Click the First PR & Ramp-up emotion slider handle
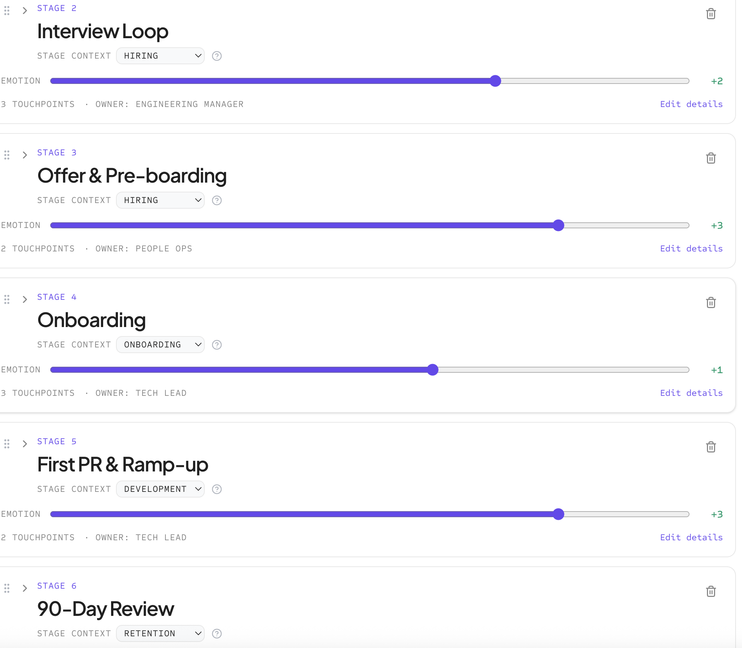The width and height of the screenshot is (742, 648). click(558, 514)
